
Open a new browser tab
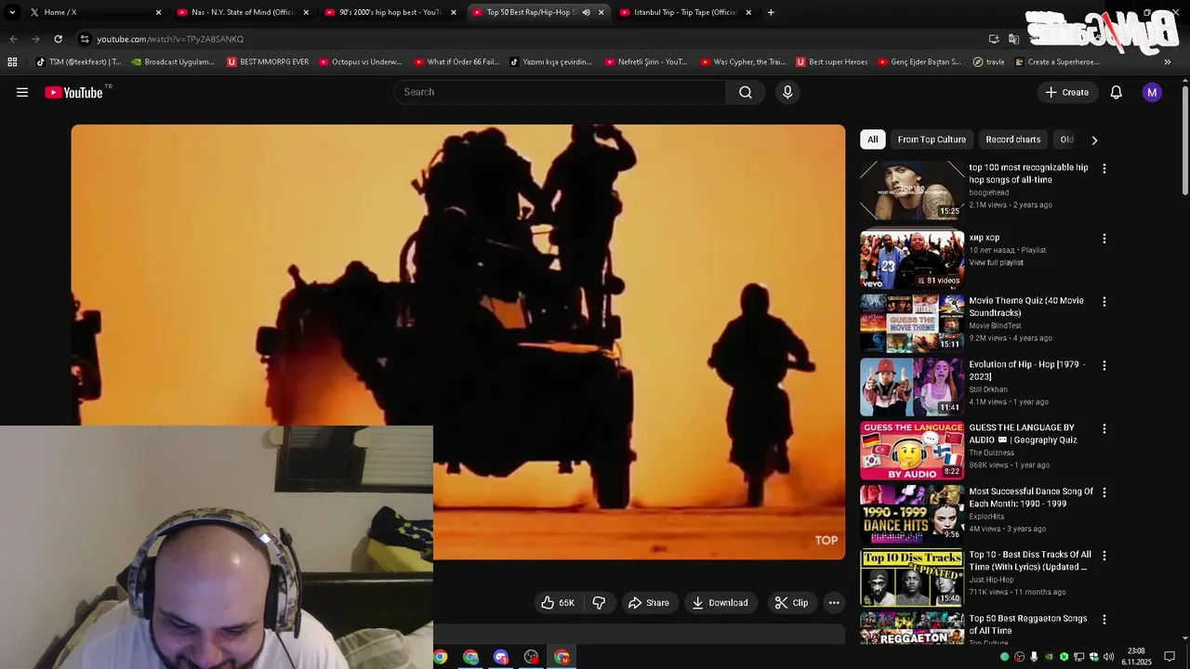tap(771, 12)
